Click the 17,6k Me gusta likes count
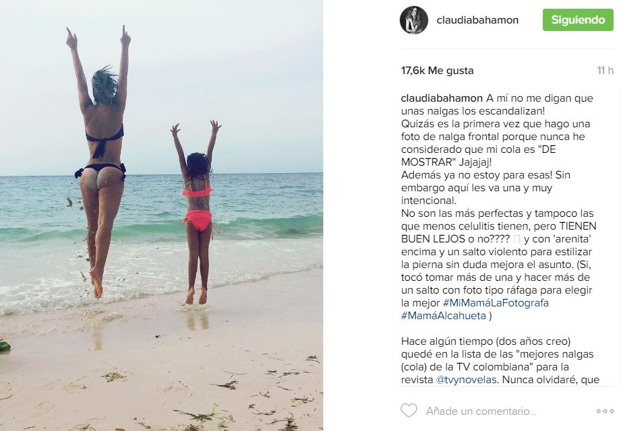 (x=437, y=71)
